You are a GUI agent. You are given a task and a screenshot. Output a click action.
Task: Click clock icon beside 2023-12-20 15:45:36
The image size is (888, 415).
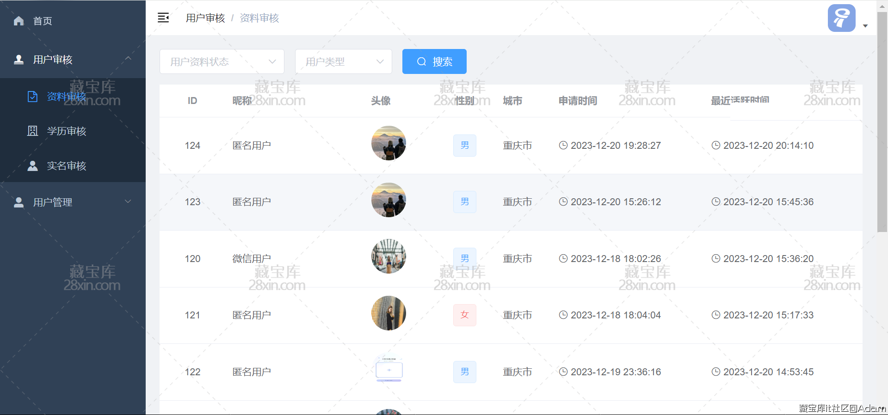(715, 201)
